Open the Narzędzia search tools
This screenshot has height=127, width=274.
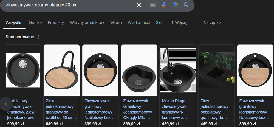[212, 23]
